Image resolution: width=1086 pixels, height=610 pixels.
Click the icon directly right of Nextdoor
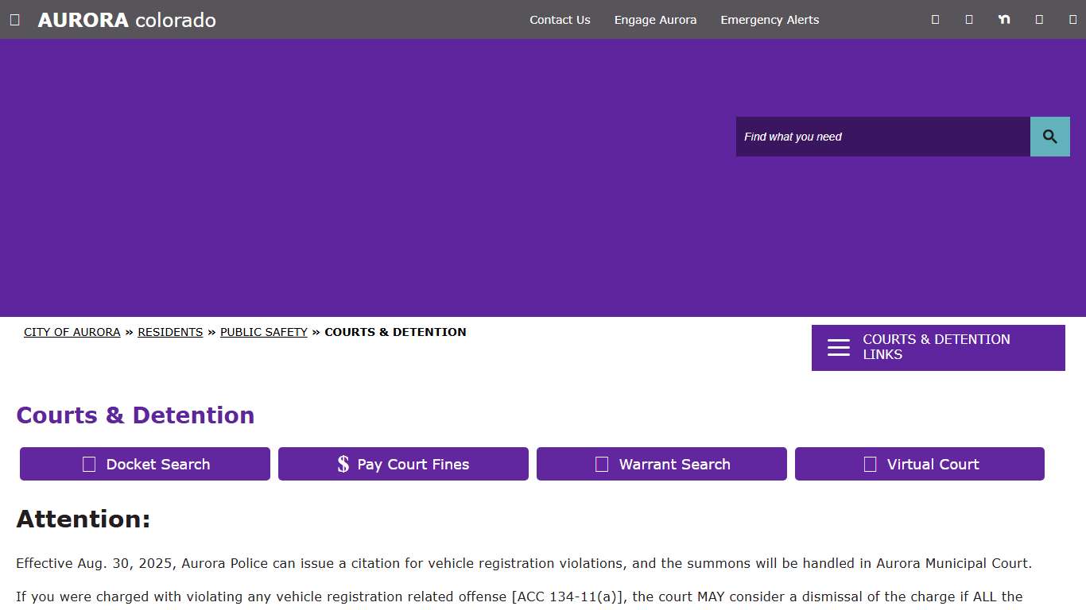point(1039,20)
